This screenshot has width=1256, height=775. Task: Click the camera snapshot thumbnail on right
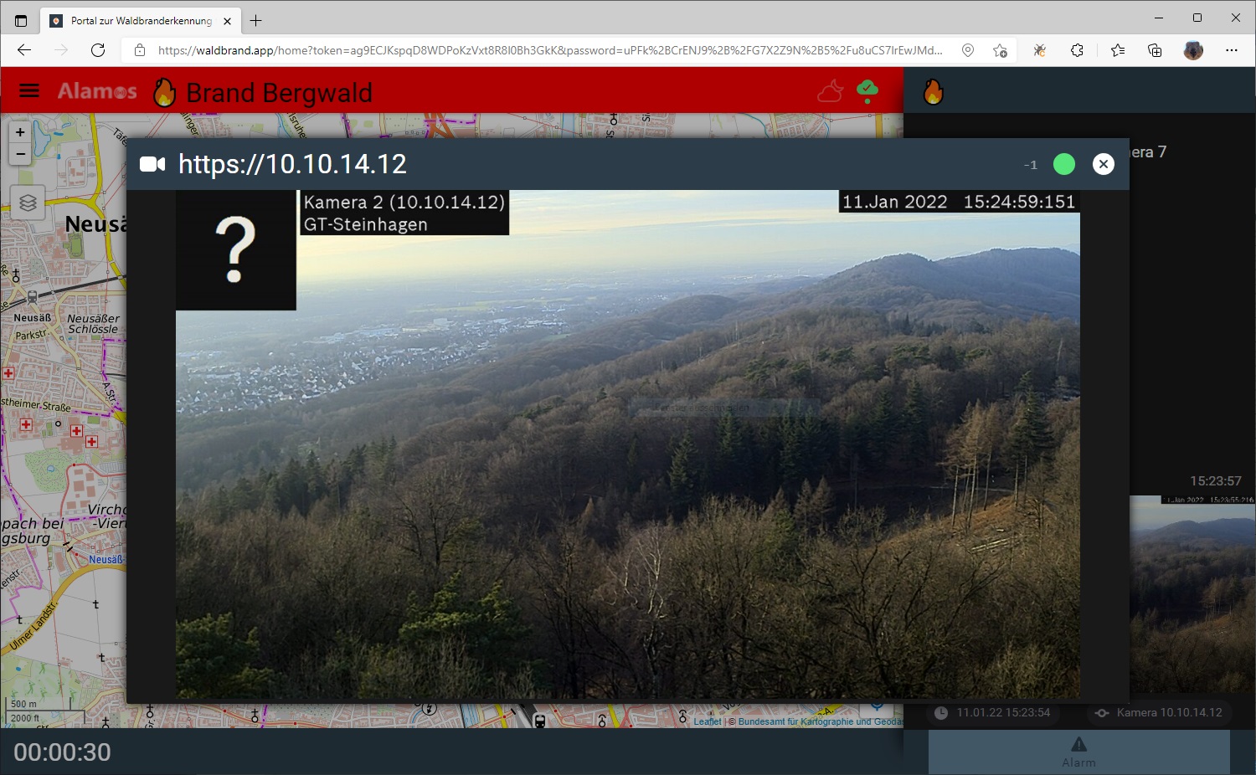point(1192,594)
